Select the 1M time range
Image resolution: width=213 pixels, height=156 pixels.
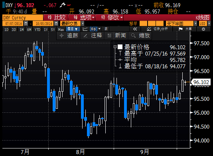tap(22, 29)
